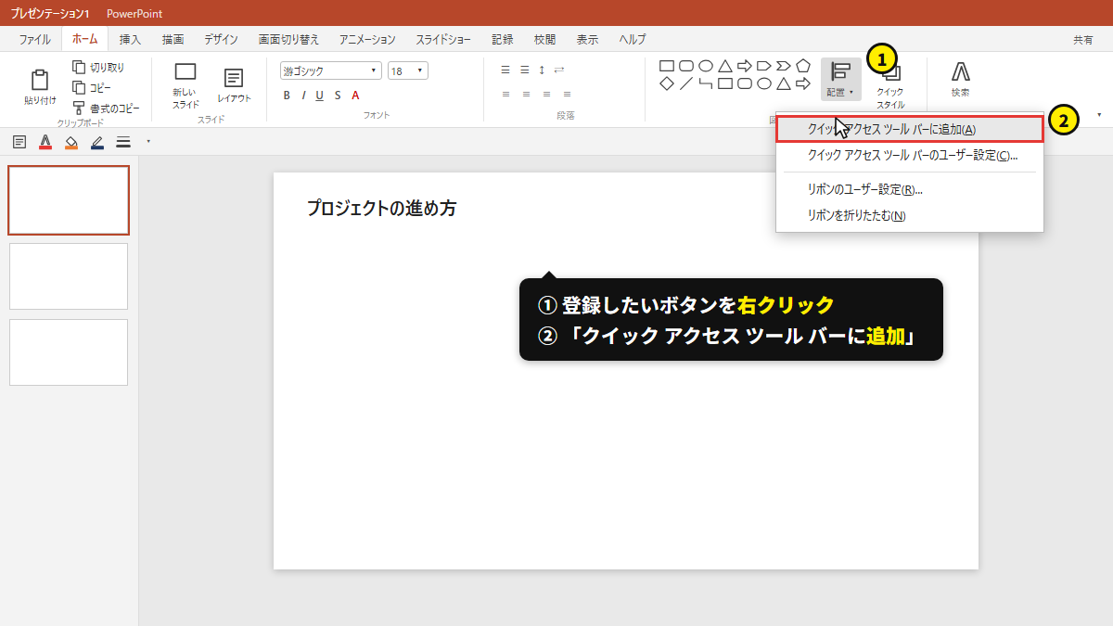The height and width of the screenshot is (626, 1113).
Task: Pick the straight line shape
Action: [x=685, y=83]
